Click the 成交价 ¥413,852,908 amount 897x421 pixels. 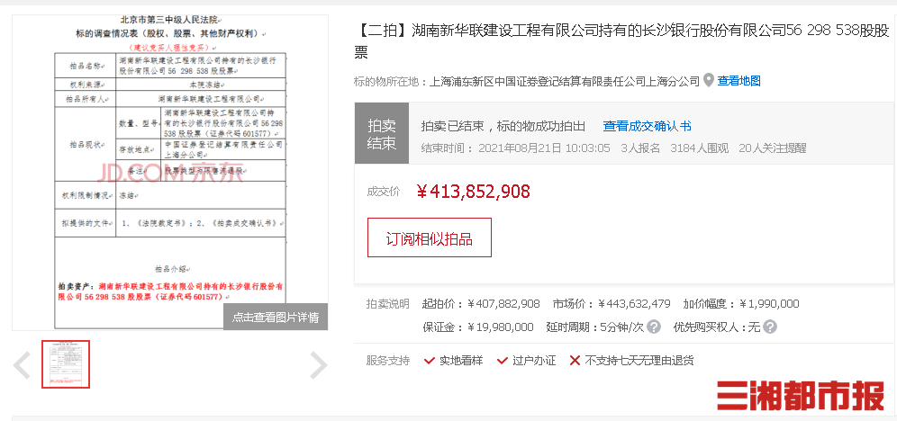click(x=473, y=192)
